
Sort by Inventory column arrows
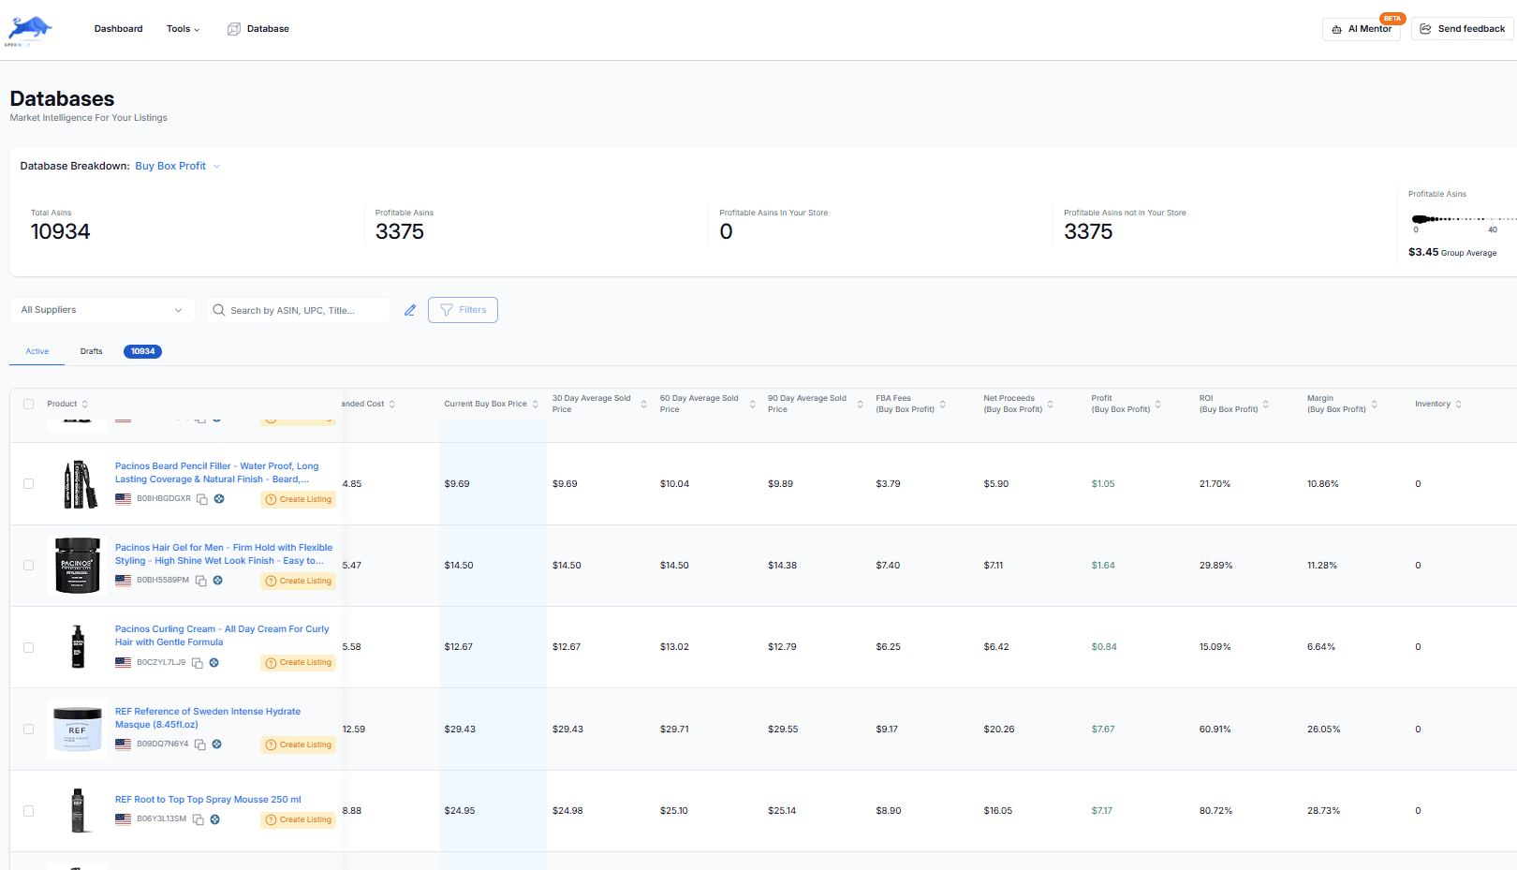click(1459, 405)
